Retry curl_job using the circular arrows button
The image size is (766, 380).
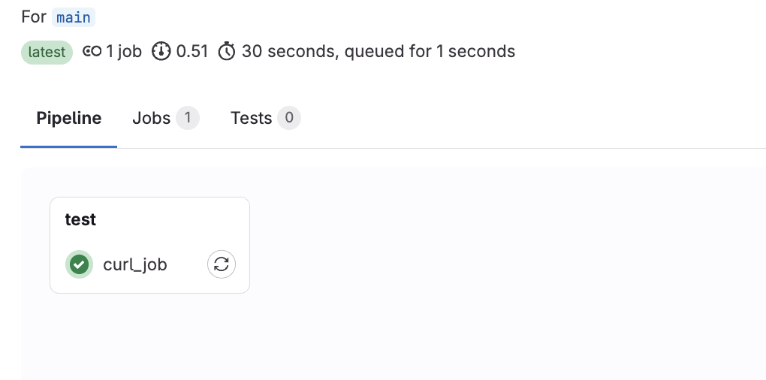(222, 264)
